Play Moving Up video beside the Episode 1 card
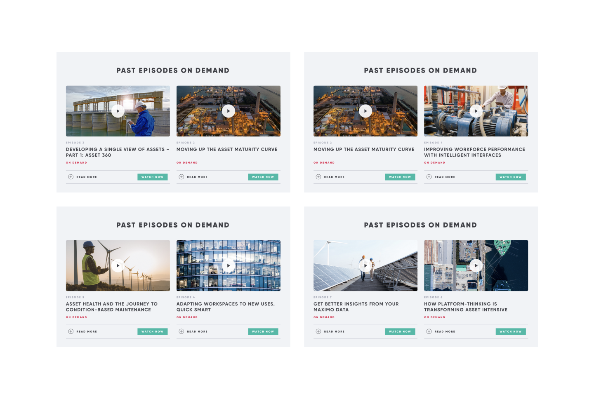 point(365,111)
